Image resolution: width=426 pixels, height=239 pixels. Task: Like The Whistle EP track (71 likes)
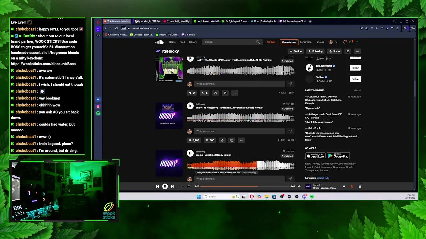coord(192,93)
